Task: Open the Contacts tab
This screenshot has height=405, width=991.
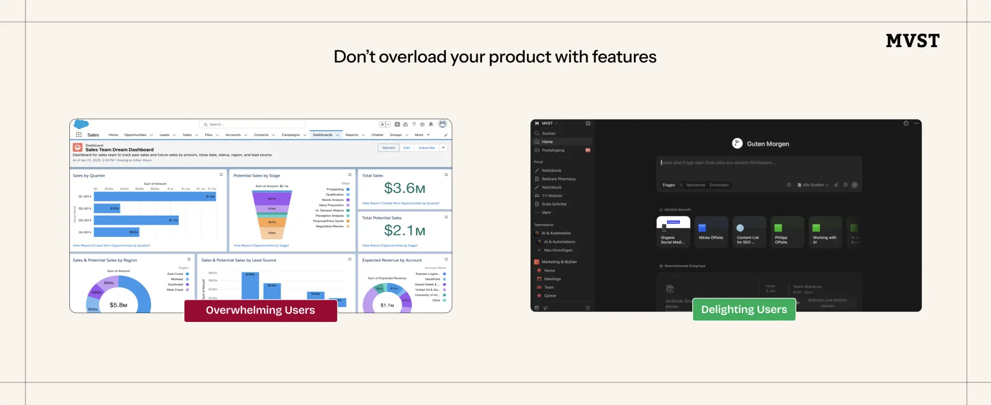Action: (x=261, y=135)
